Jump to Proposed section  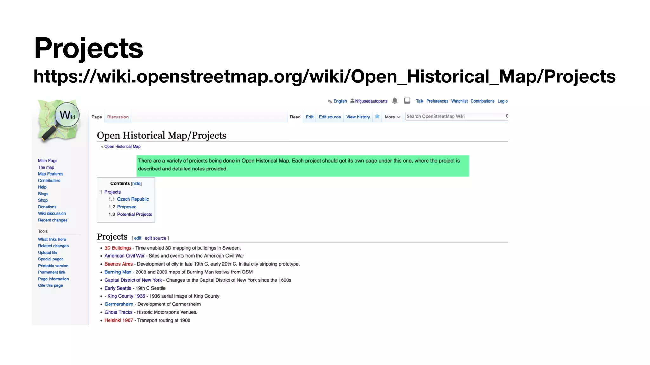pos(127,207)
